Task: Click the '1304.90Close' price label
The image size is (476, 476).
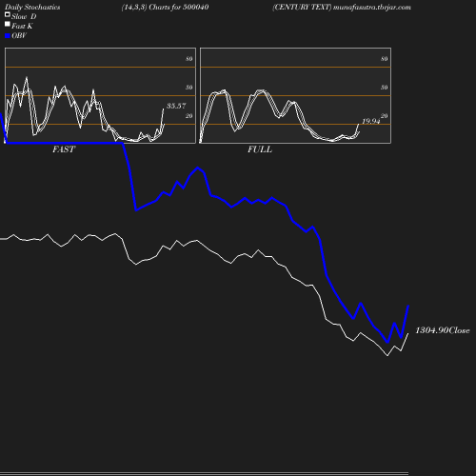Action: pyautogui.click(x=443, y=330)
